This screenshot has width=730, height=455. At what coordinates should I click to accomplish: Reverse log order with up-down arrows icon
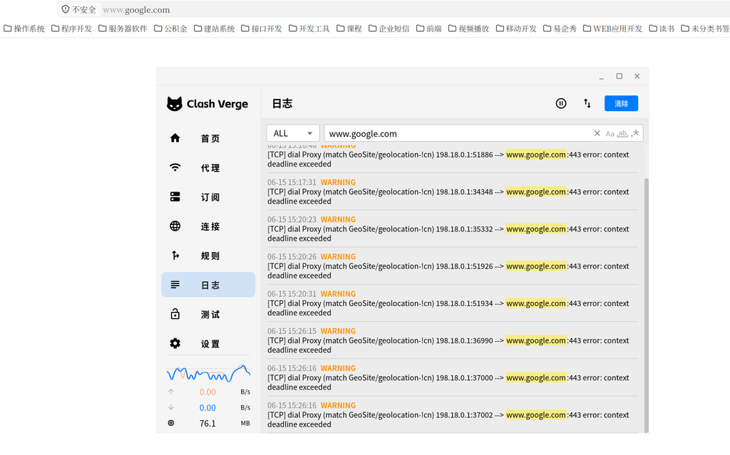tap(587, 103)
